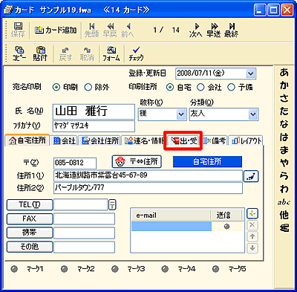Screen dimensions: 297x292
Task: Jump to last card 最終
Action: pyautogui.click(x=232, y=30)
